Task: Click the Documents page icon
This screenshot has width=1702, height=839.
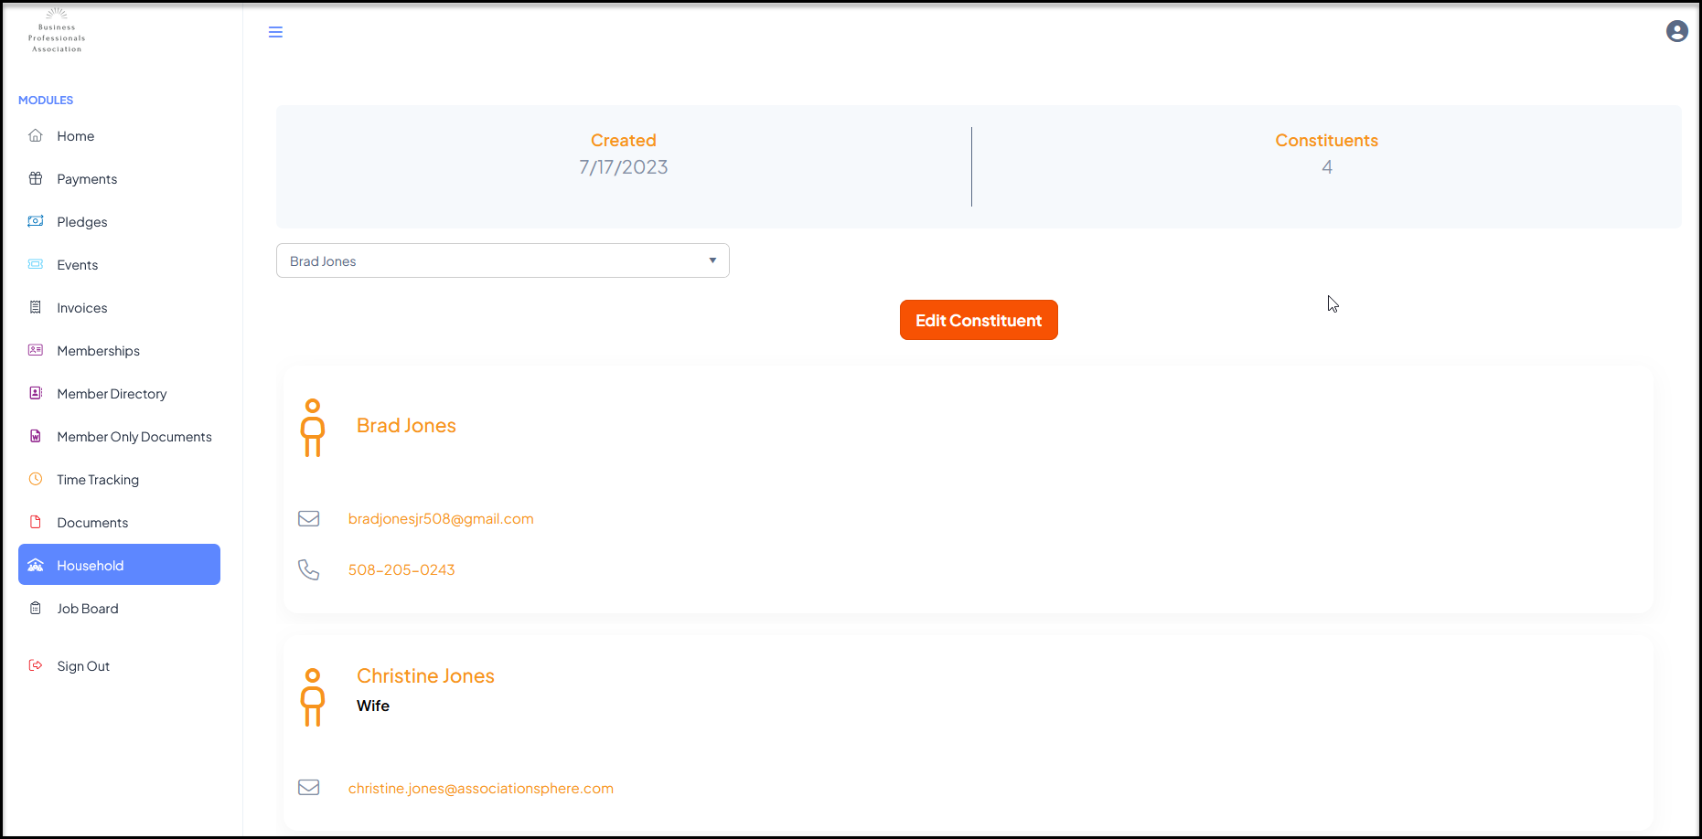Action: (x=36, y=522)
